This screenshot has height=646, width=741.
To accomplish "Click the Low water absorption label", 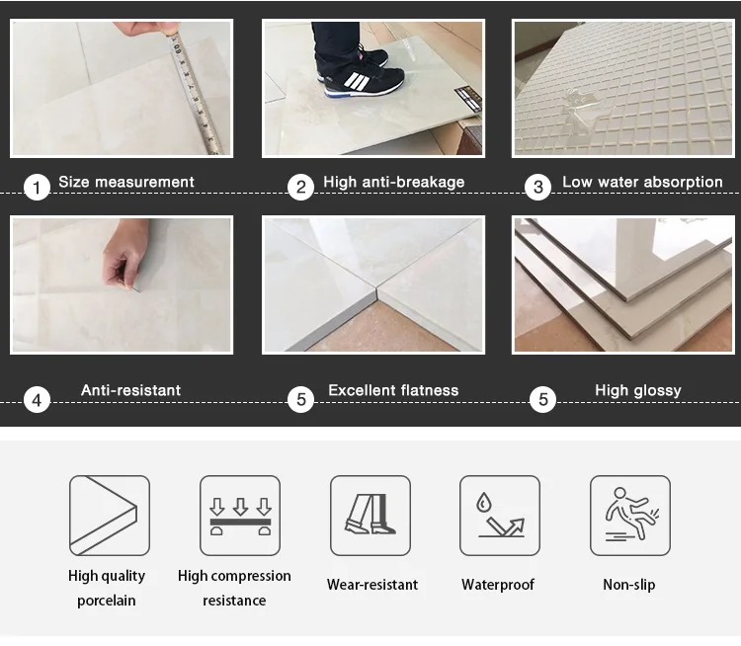I will (x=642, y=182).
